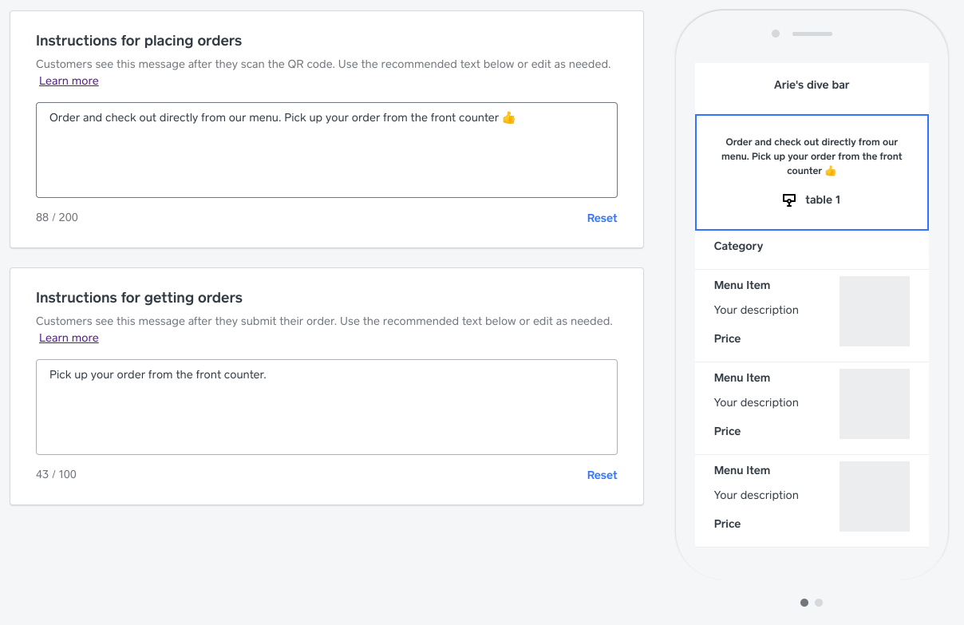964x625 pixels.
Task: Select the Category heading in the phone preview
Action: coord(738,246)
